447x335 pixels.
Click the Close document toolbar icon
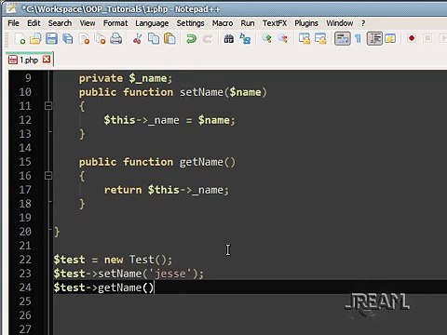point(84,39)
